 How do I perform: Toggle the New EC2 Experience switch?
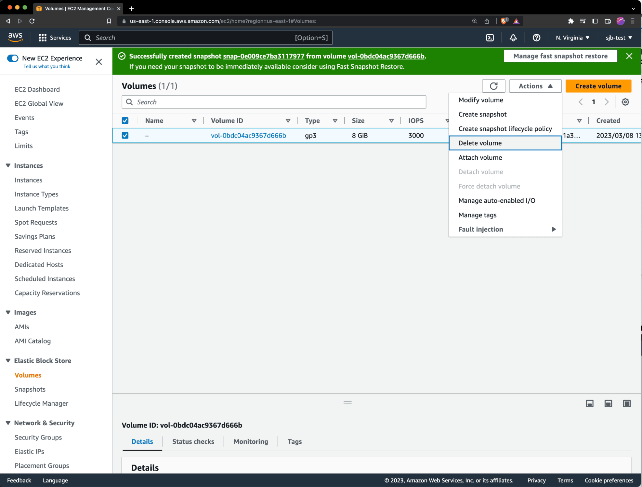pyautogui.click(x=13, y=58)
